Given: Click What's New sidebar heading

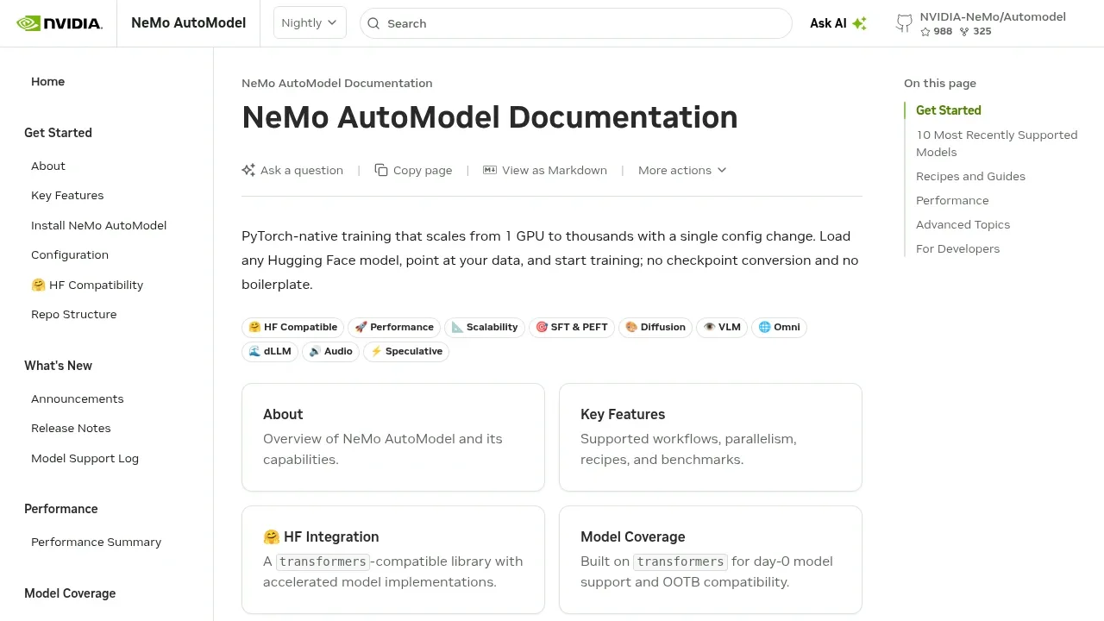Looking at the screenshot, I should tap(58, 366).
